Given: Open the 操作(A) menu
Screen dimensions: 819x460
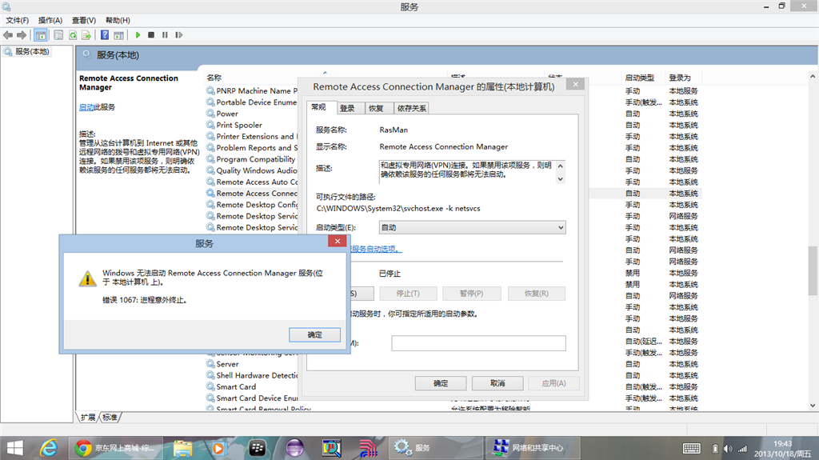Looking at the screenshot, I should coord(50,20).
